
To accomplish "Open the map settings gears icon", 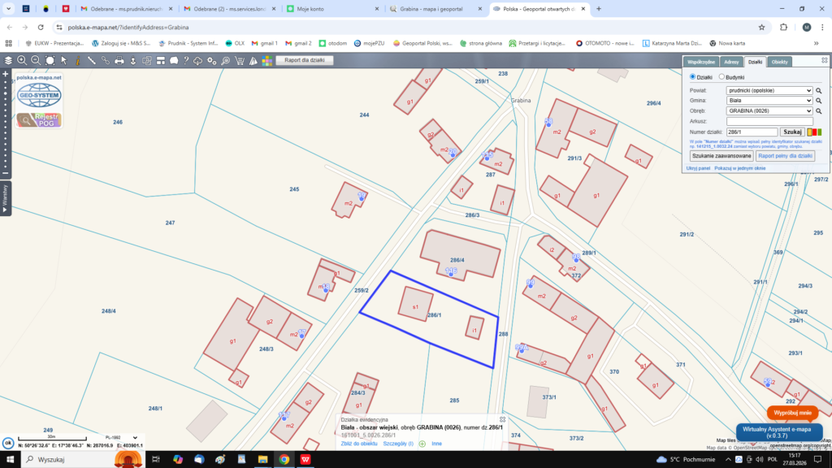I will 212,61.
